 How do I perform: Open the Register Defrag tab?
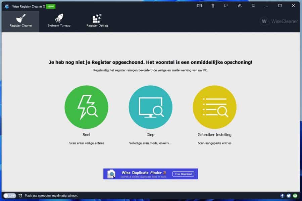pos(97,21)
